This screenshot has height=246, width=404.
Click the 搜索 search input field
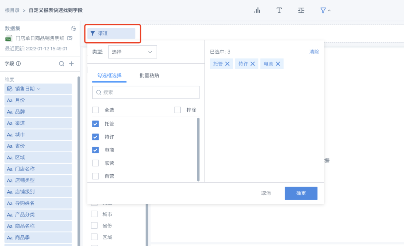click(x=146, y=93)
